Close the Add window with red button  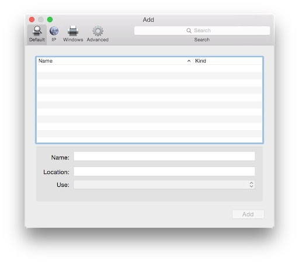32,19
